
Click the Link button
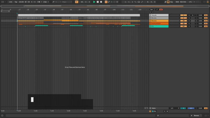(x=10, y=2)
